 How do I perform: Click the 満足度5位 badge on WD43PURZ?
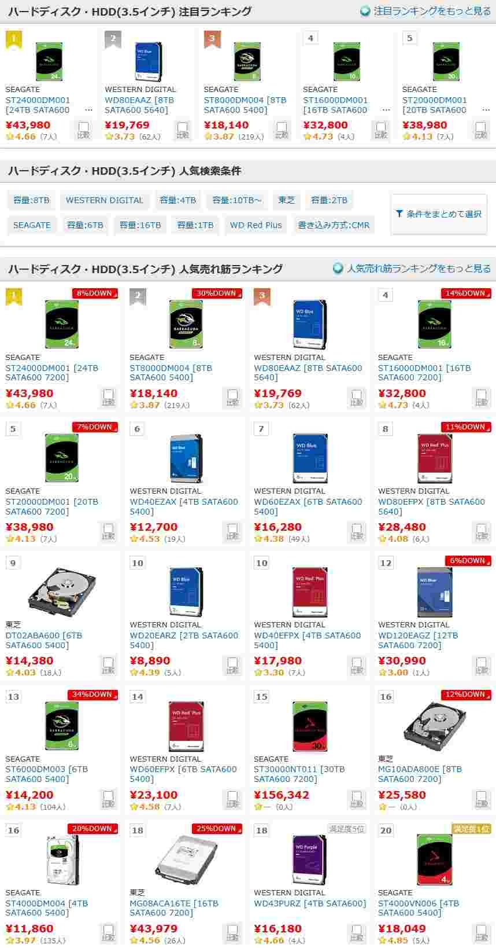346,829
